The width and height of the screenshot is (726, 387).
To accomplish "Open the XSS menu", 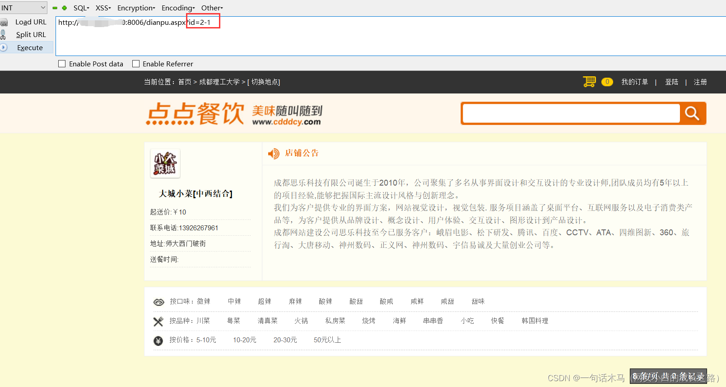I will (103, 8).
